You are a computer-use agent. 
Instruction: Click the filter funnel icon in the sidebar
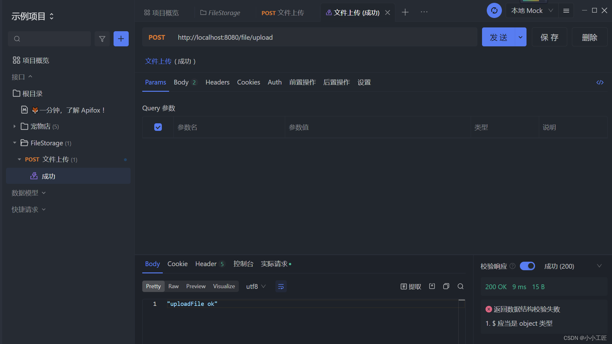pyautogui.click(x=102, y=39)
